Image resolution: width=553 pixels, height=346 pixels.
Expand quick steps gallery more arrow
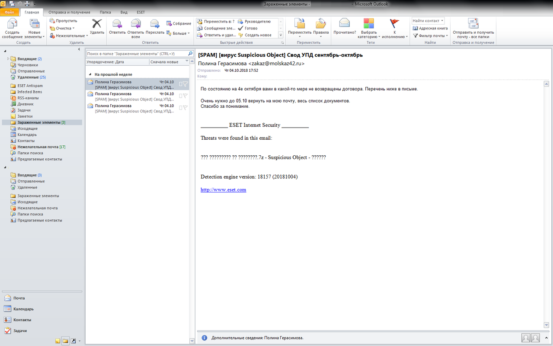[x=281, y=35]
